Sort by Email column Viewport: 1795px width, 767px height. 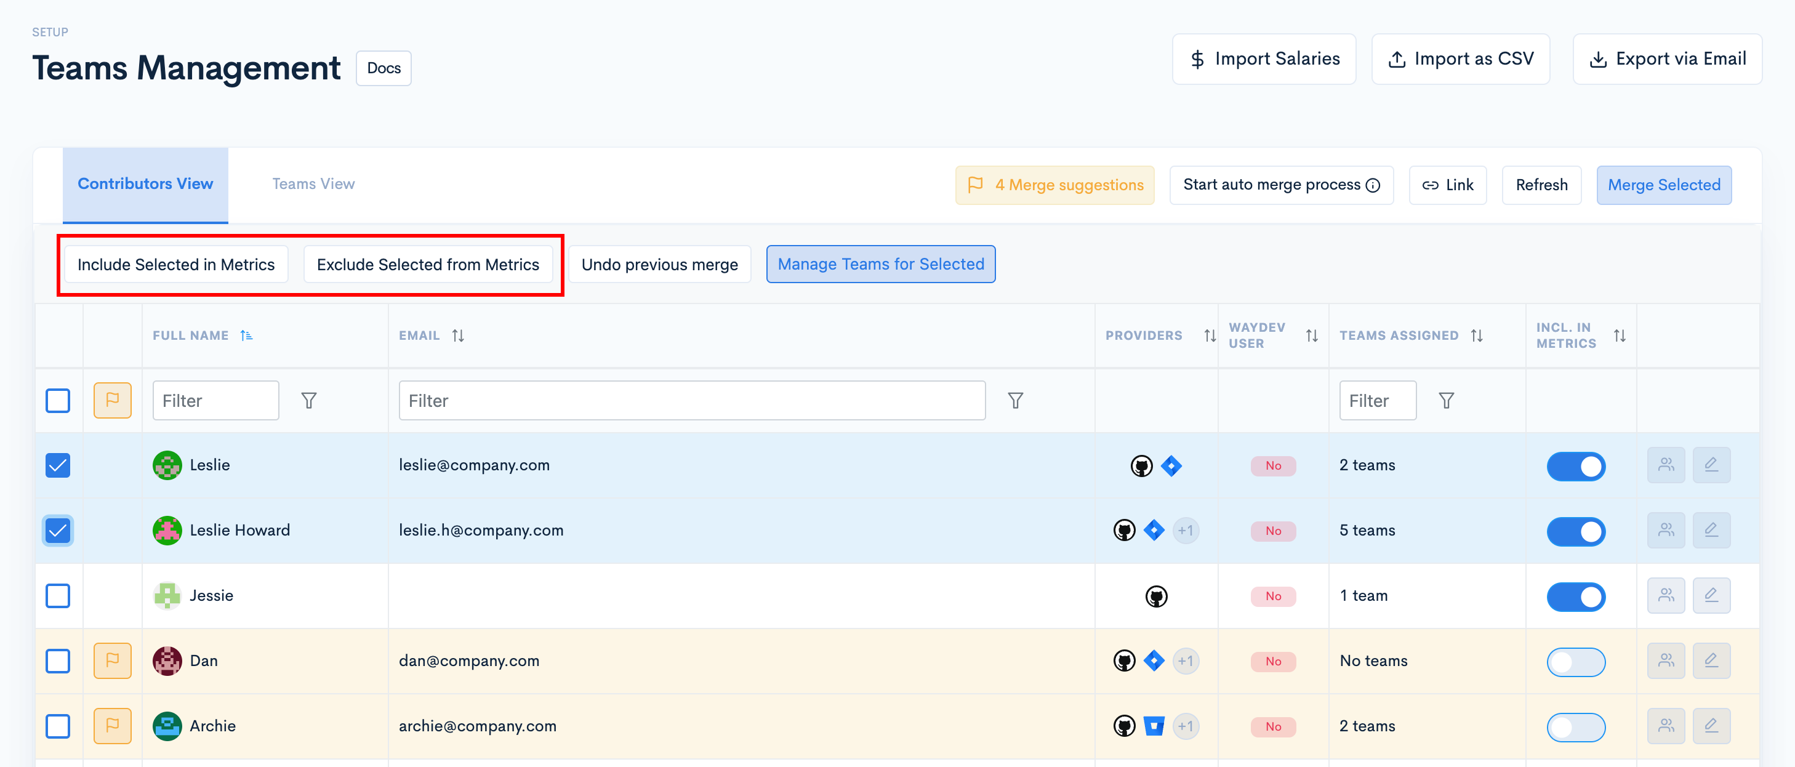click(x=458, y=335)
